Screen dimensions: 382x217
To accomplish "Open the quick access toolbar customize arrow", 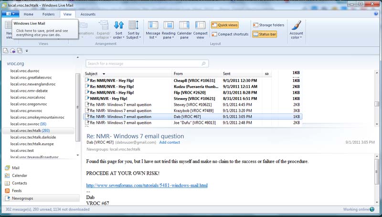I will pos(27,51).
